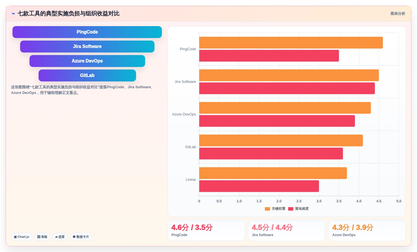
Task: Click Azure DevOps orange bar
Action: [x=285, y=108]
